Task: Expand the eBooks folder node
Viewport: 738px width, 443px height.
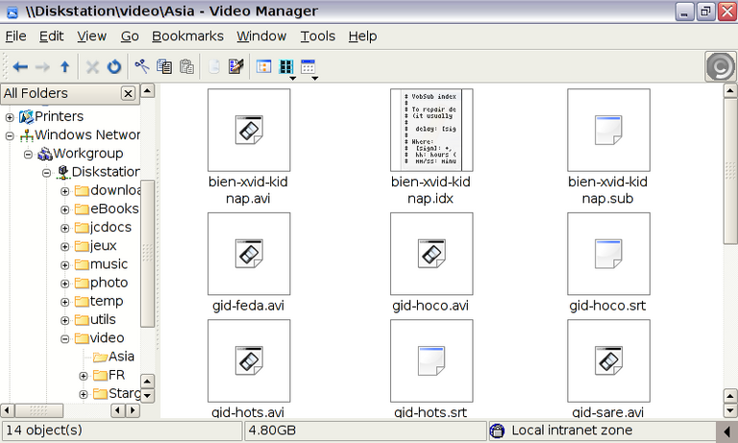Action: [65, 209]
